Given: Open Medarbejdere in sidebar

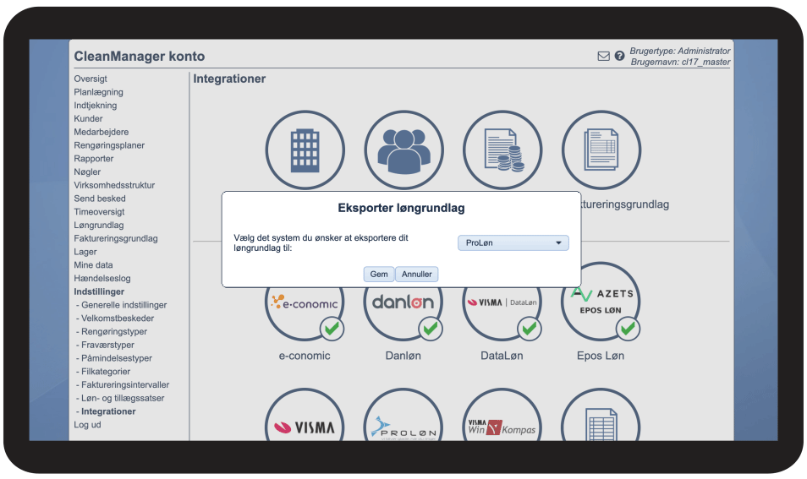Looking at the screenshot, I should coord(101,132).
